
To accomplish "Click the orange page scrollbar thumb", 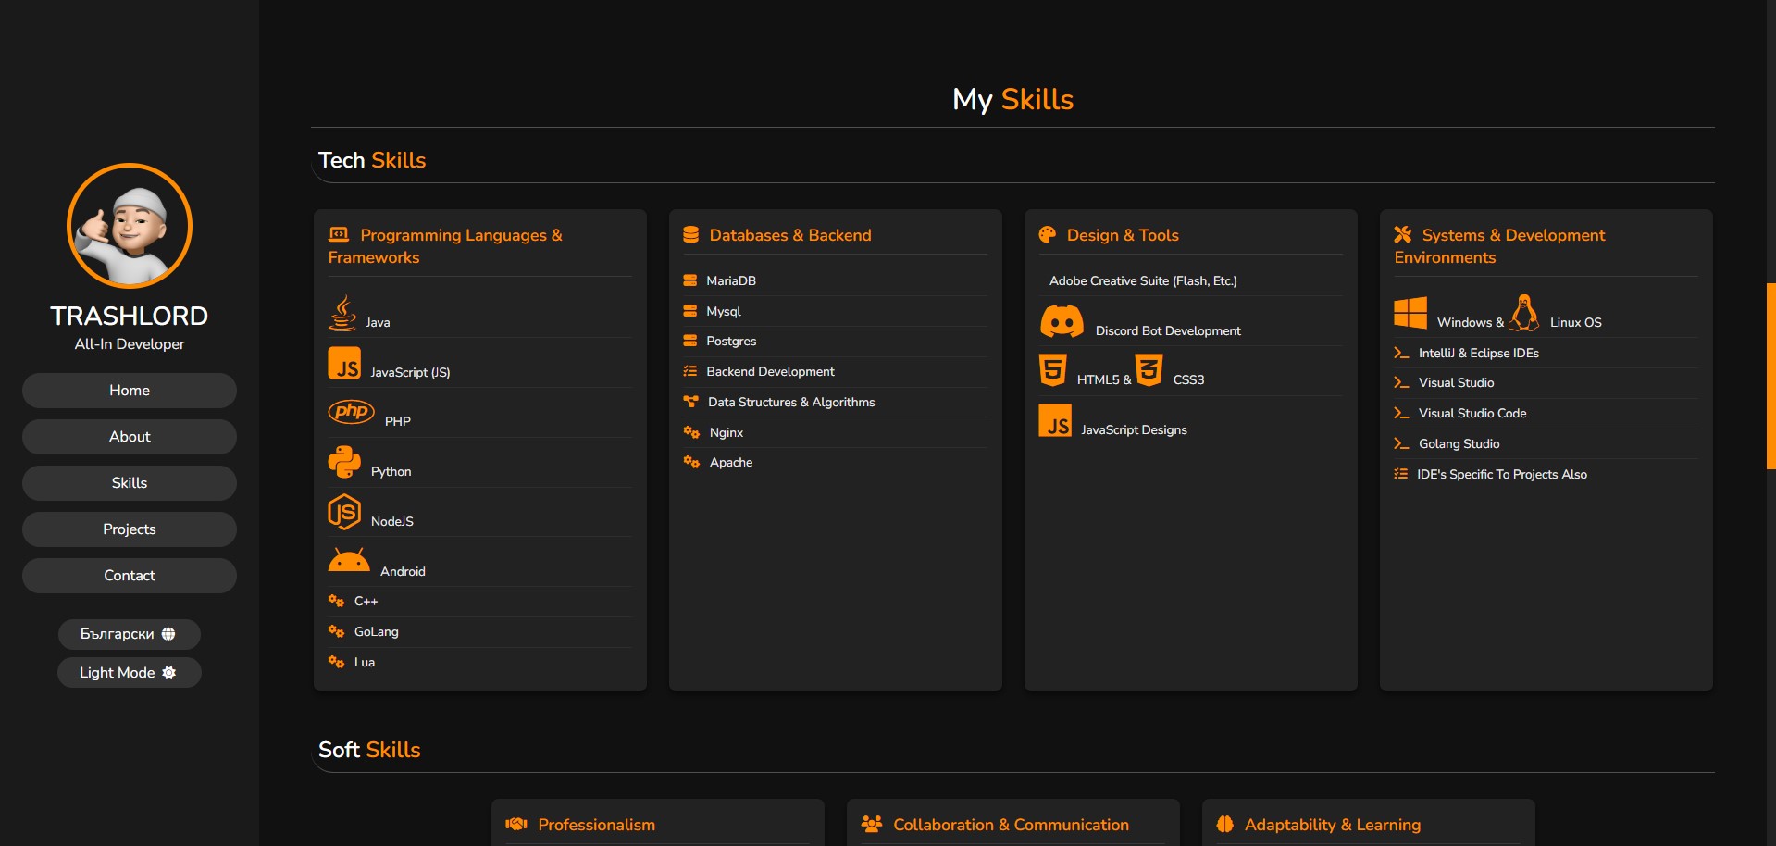I will [x=1770, y=376].
